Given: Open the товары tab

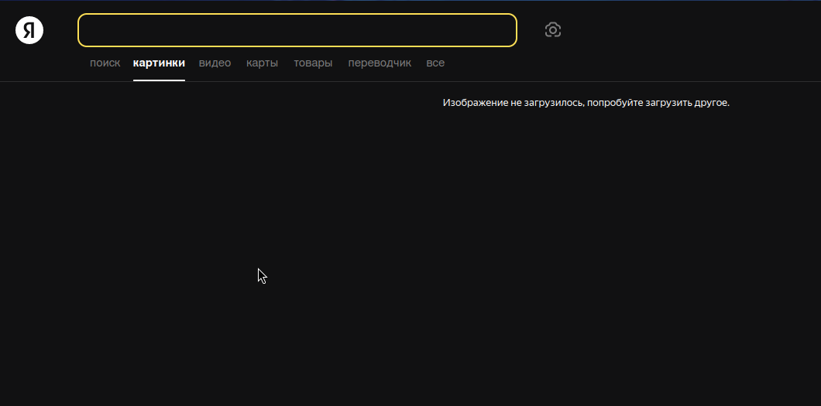Looking at the screenshot, I should click(x=313, y=63).
